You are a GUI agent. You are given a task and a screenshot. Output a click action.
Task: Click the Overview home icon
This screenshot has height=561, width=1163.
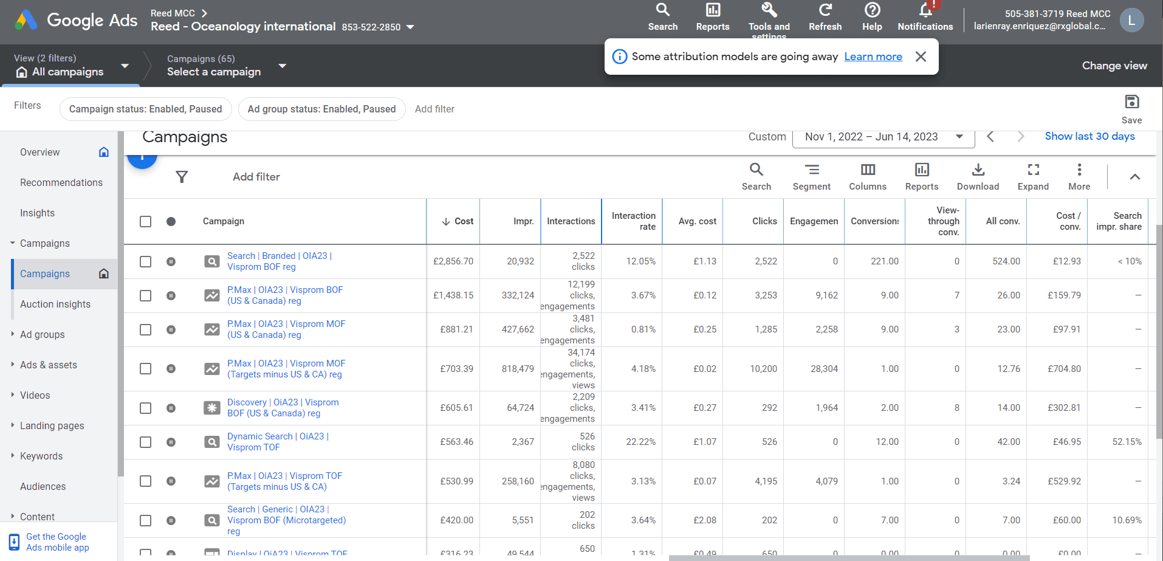(x=104, y=152)
